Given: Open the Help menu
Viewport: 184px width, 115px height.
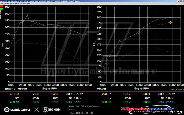Looking at the screenshot, I should 29,4.
